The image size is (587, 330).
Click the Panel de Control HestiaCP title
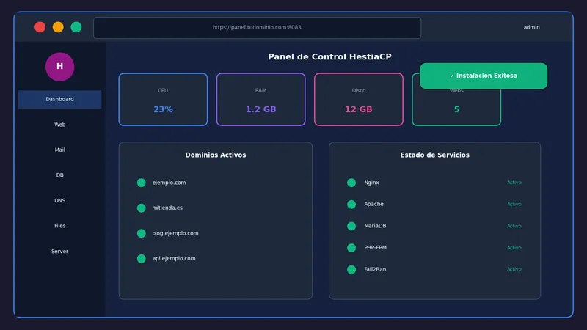[x=329, y=57]
